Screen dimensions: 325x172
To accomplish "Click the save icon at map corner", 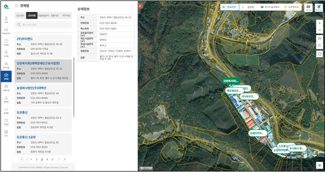I will coord(319,165).
